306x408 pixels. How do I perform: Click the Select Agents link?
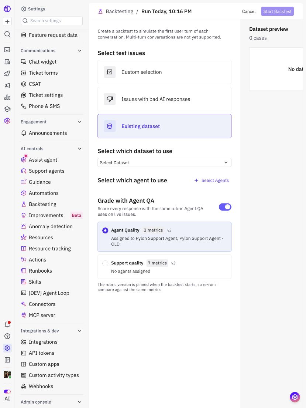click(212, 180)
